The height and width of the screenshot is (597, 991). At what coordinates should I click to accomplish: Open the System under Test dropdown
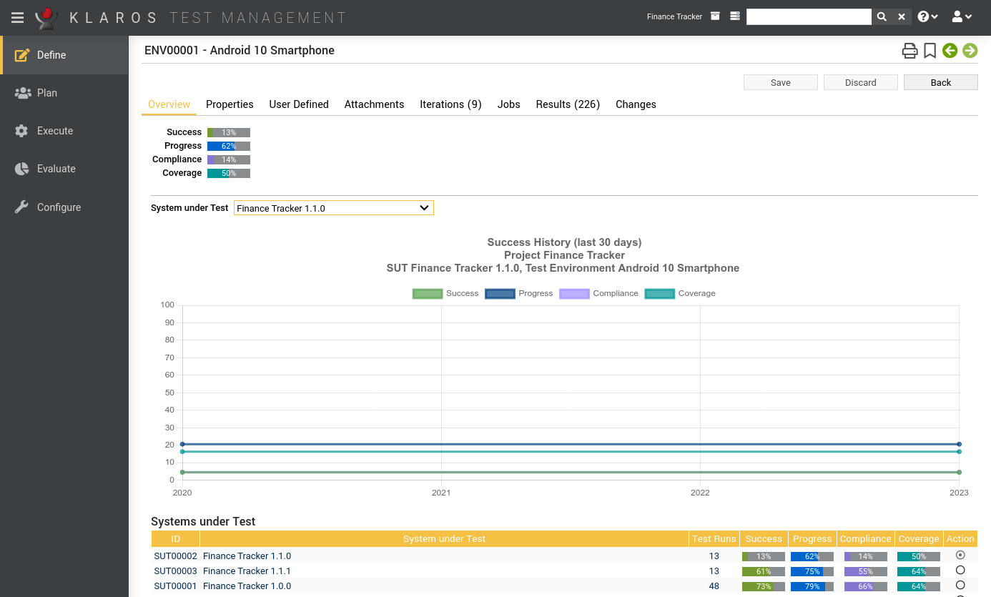pos(333,208)
